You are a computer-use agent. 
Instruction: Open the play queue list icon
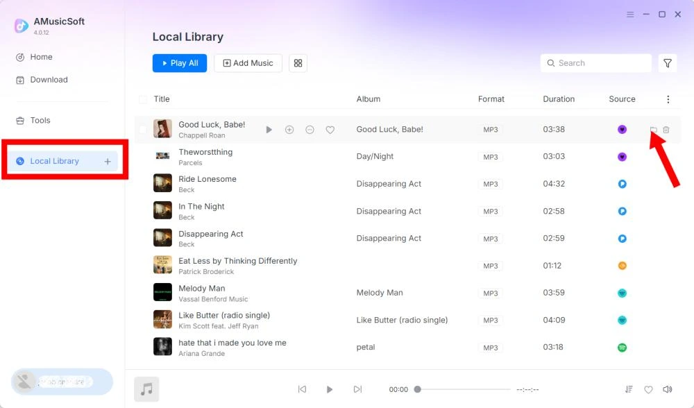point(629,389)
